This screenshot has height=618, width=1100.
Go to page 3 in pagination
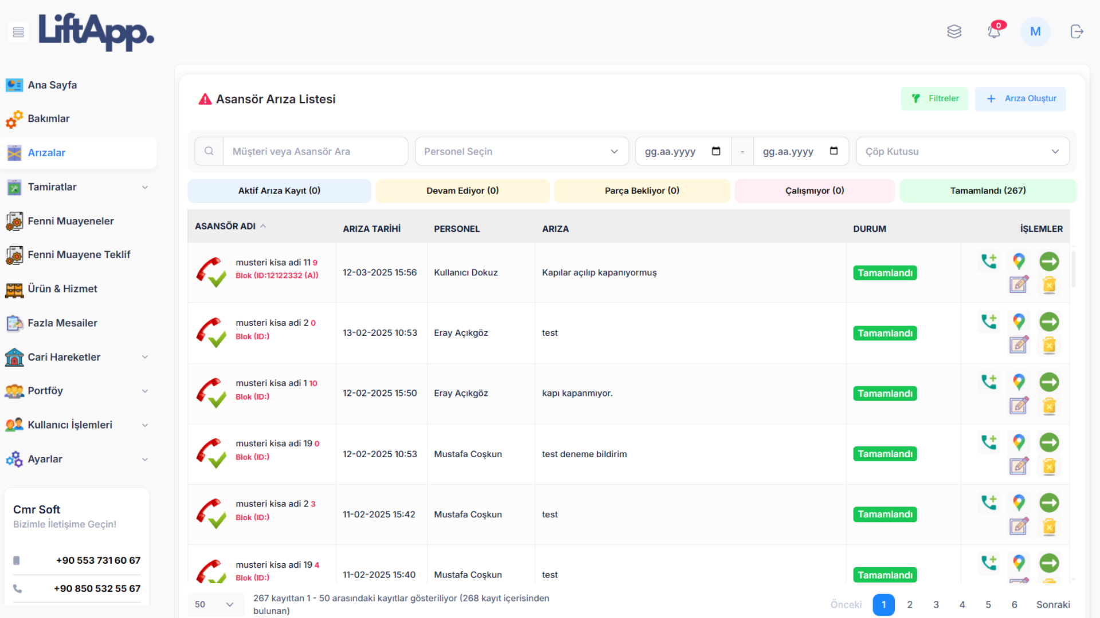click(x=936, y=605)
